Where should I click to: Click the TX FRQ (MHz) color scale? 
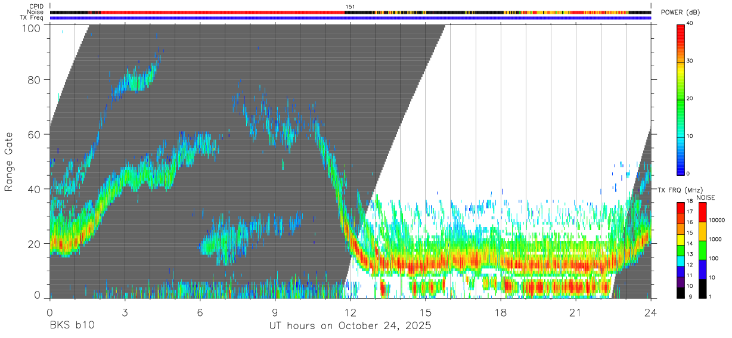click(681, 250)
